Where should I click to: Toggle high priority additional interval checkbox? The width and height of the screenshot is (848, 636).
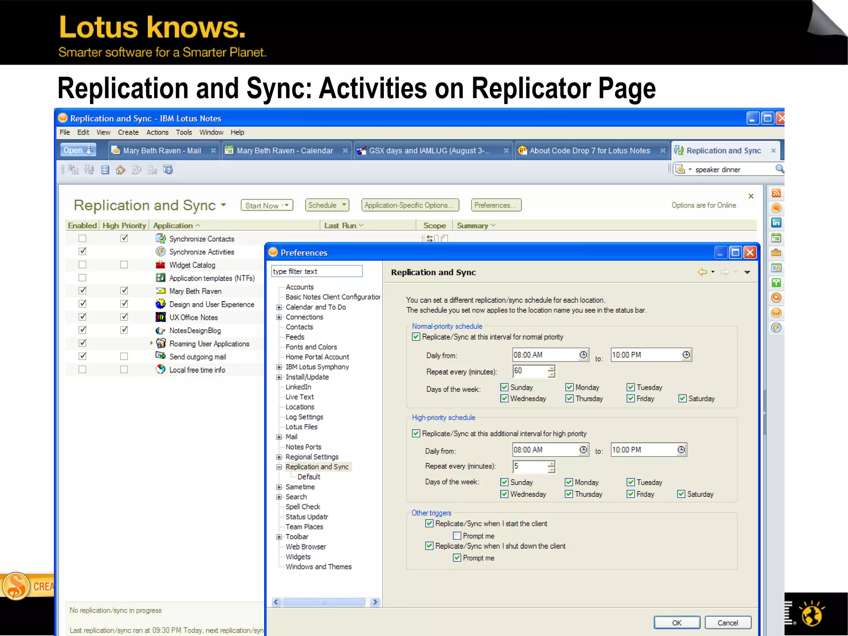416,433
